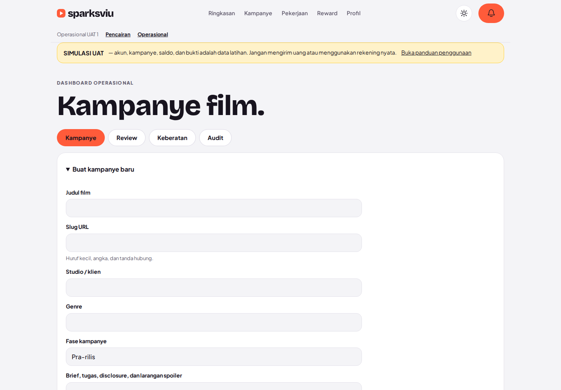Focus the Slug URL input field
561x390 pixels.
tap(214, 243)
